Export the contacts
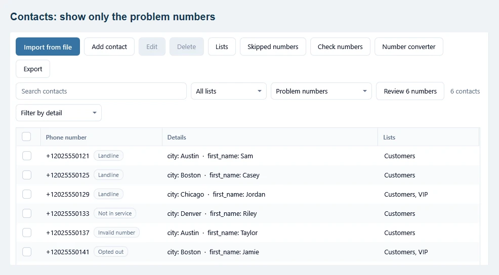Screen dimensions: 499x275 click(x=33, y=69)
